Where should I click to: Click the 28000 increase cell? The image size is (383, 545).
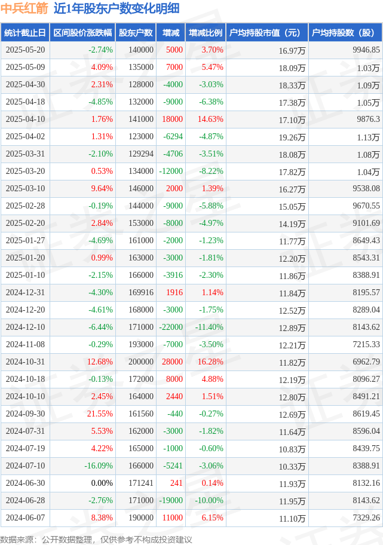click(x=171, y=362)
